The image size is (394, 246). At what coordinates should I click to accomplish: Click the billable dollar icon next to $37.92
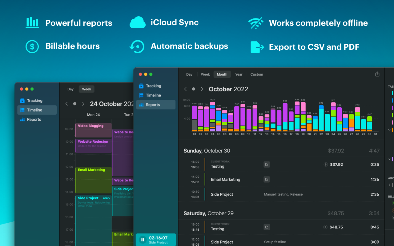(x=326, y=165)
